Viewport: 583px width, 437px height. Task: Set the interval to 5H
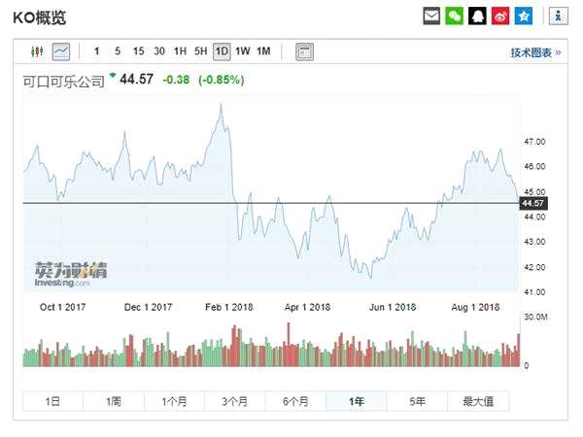[200, 51]
